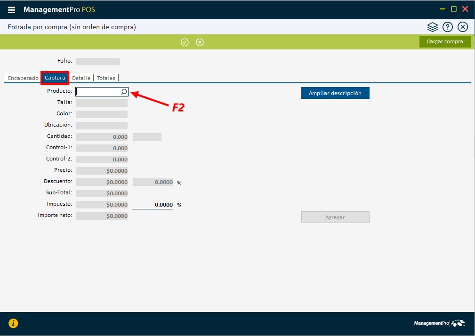This screenshot has width=475, height=336.
Task: Close the form with circled X icon
Action: [x=463, y=27]
